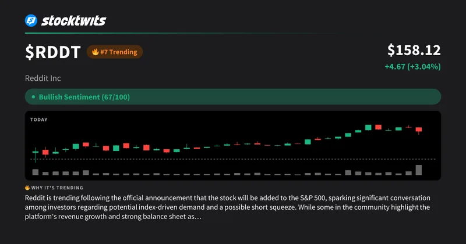This screenshot has width=466, height=244.
Task: Click the flame icon in the Trending badge
Action: click(95, 52)
